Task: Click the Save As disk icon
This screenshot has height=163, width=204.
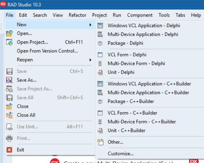Action: point(10,80)
